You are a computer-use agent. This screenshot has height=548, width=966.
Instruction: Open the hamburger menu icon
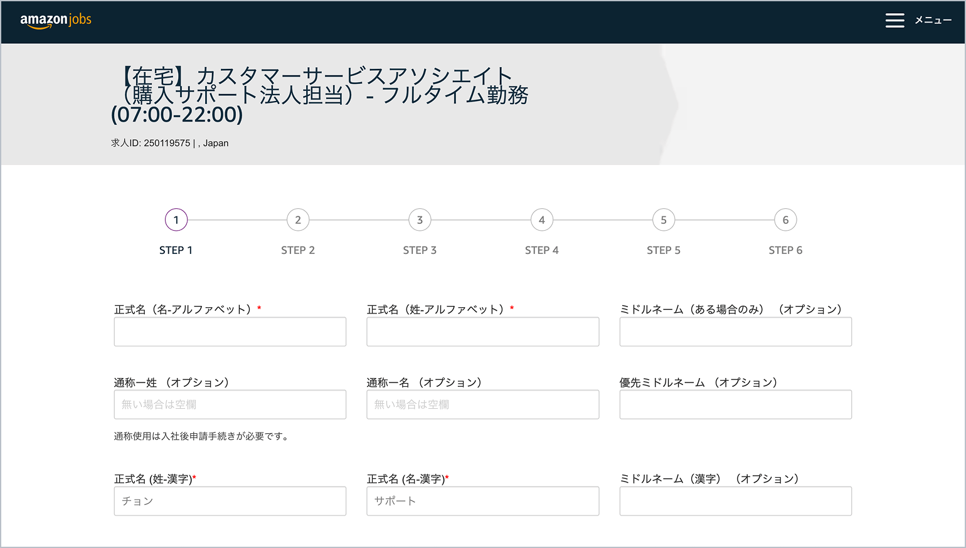click(x=894, y=20)
